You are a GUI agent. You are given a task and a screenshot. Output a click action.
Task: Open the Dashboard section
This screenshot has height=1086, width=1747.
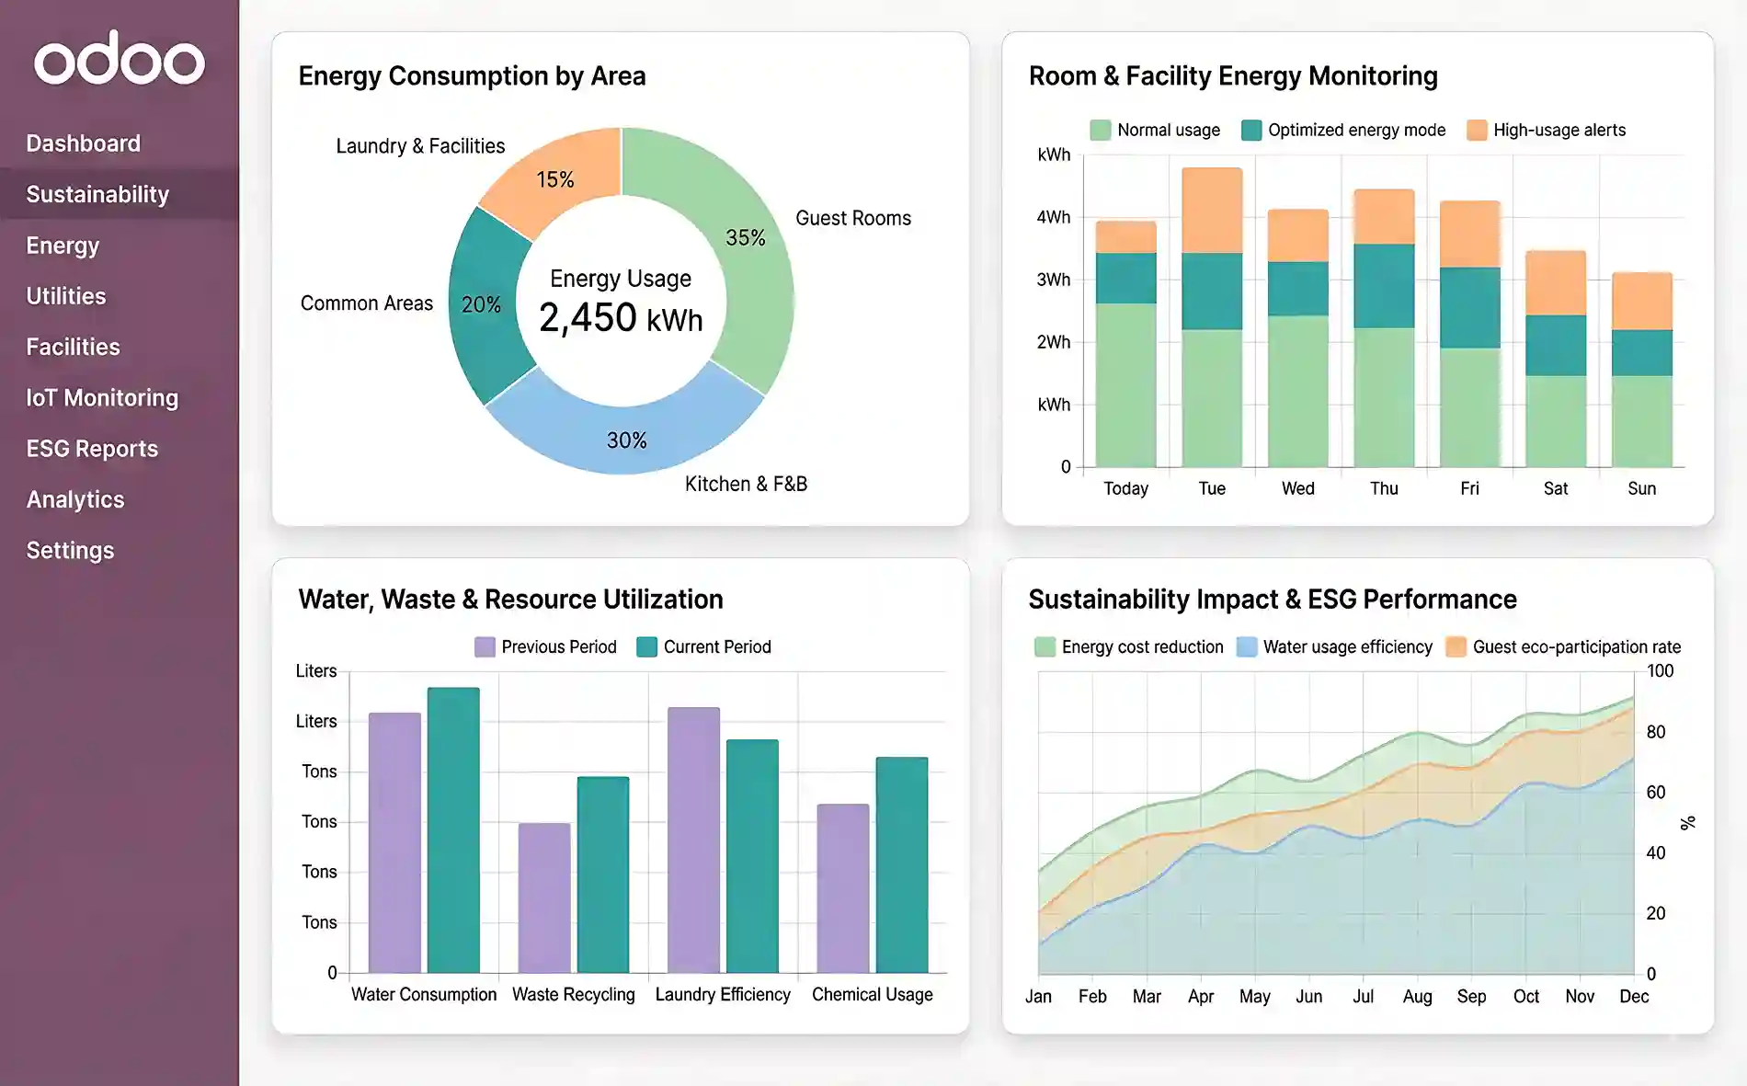[83, 143]
